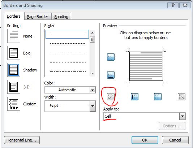Choose the Custom border setting icon
193x148 pixels.
[x=14, y=104]
